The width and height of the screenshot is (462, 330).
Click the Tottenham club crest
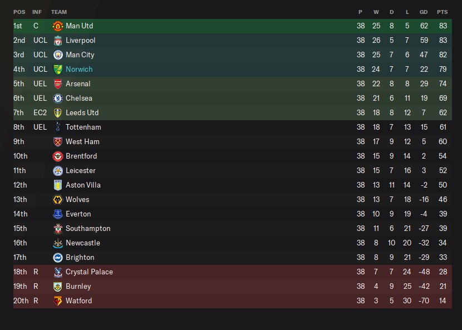58,127
